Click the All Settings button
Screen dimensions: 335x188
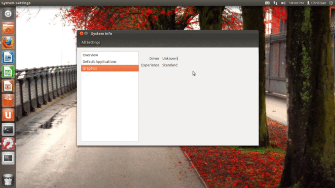(91, 42)
